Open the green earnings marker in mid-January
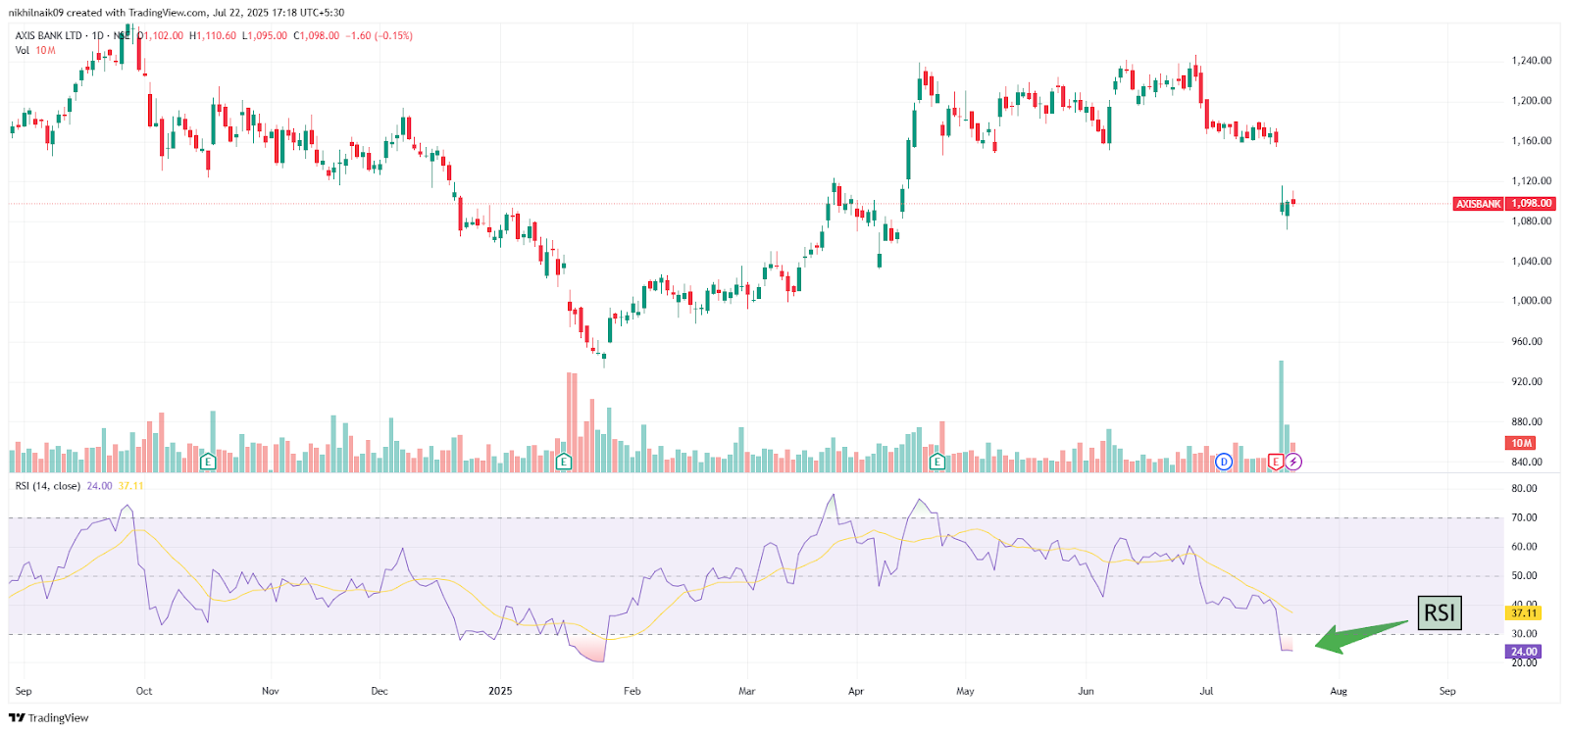The width and height of the screenshot is (1569, 733). point(564,462)
